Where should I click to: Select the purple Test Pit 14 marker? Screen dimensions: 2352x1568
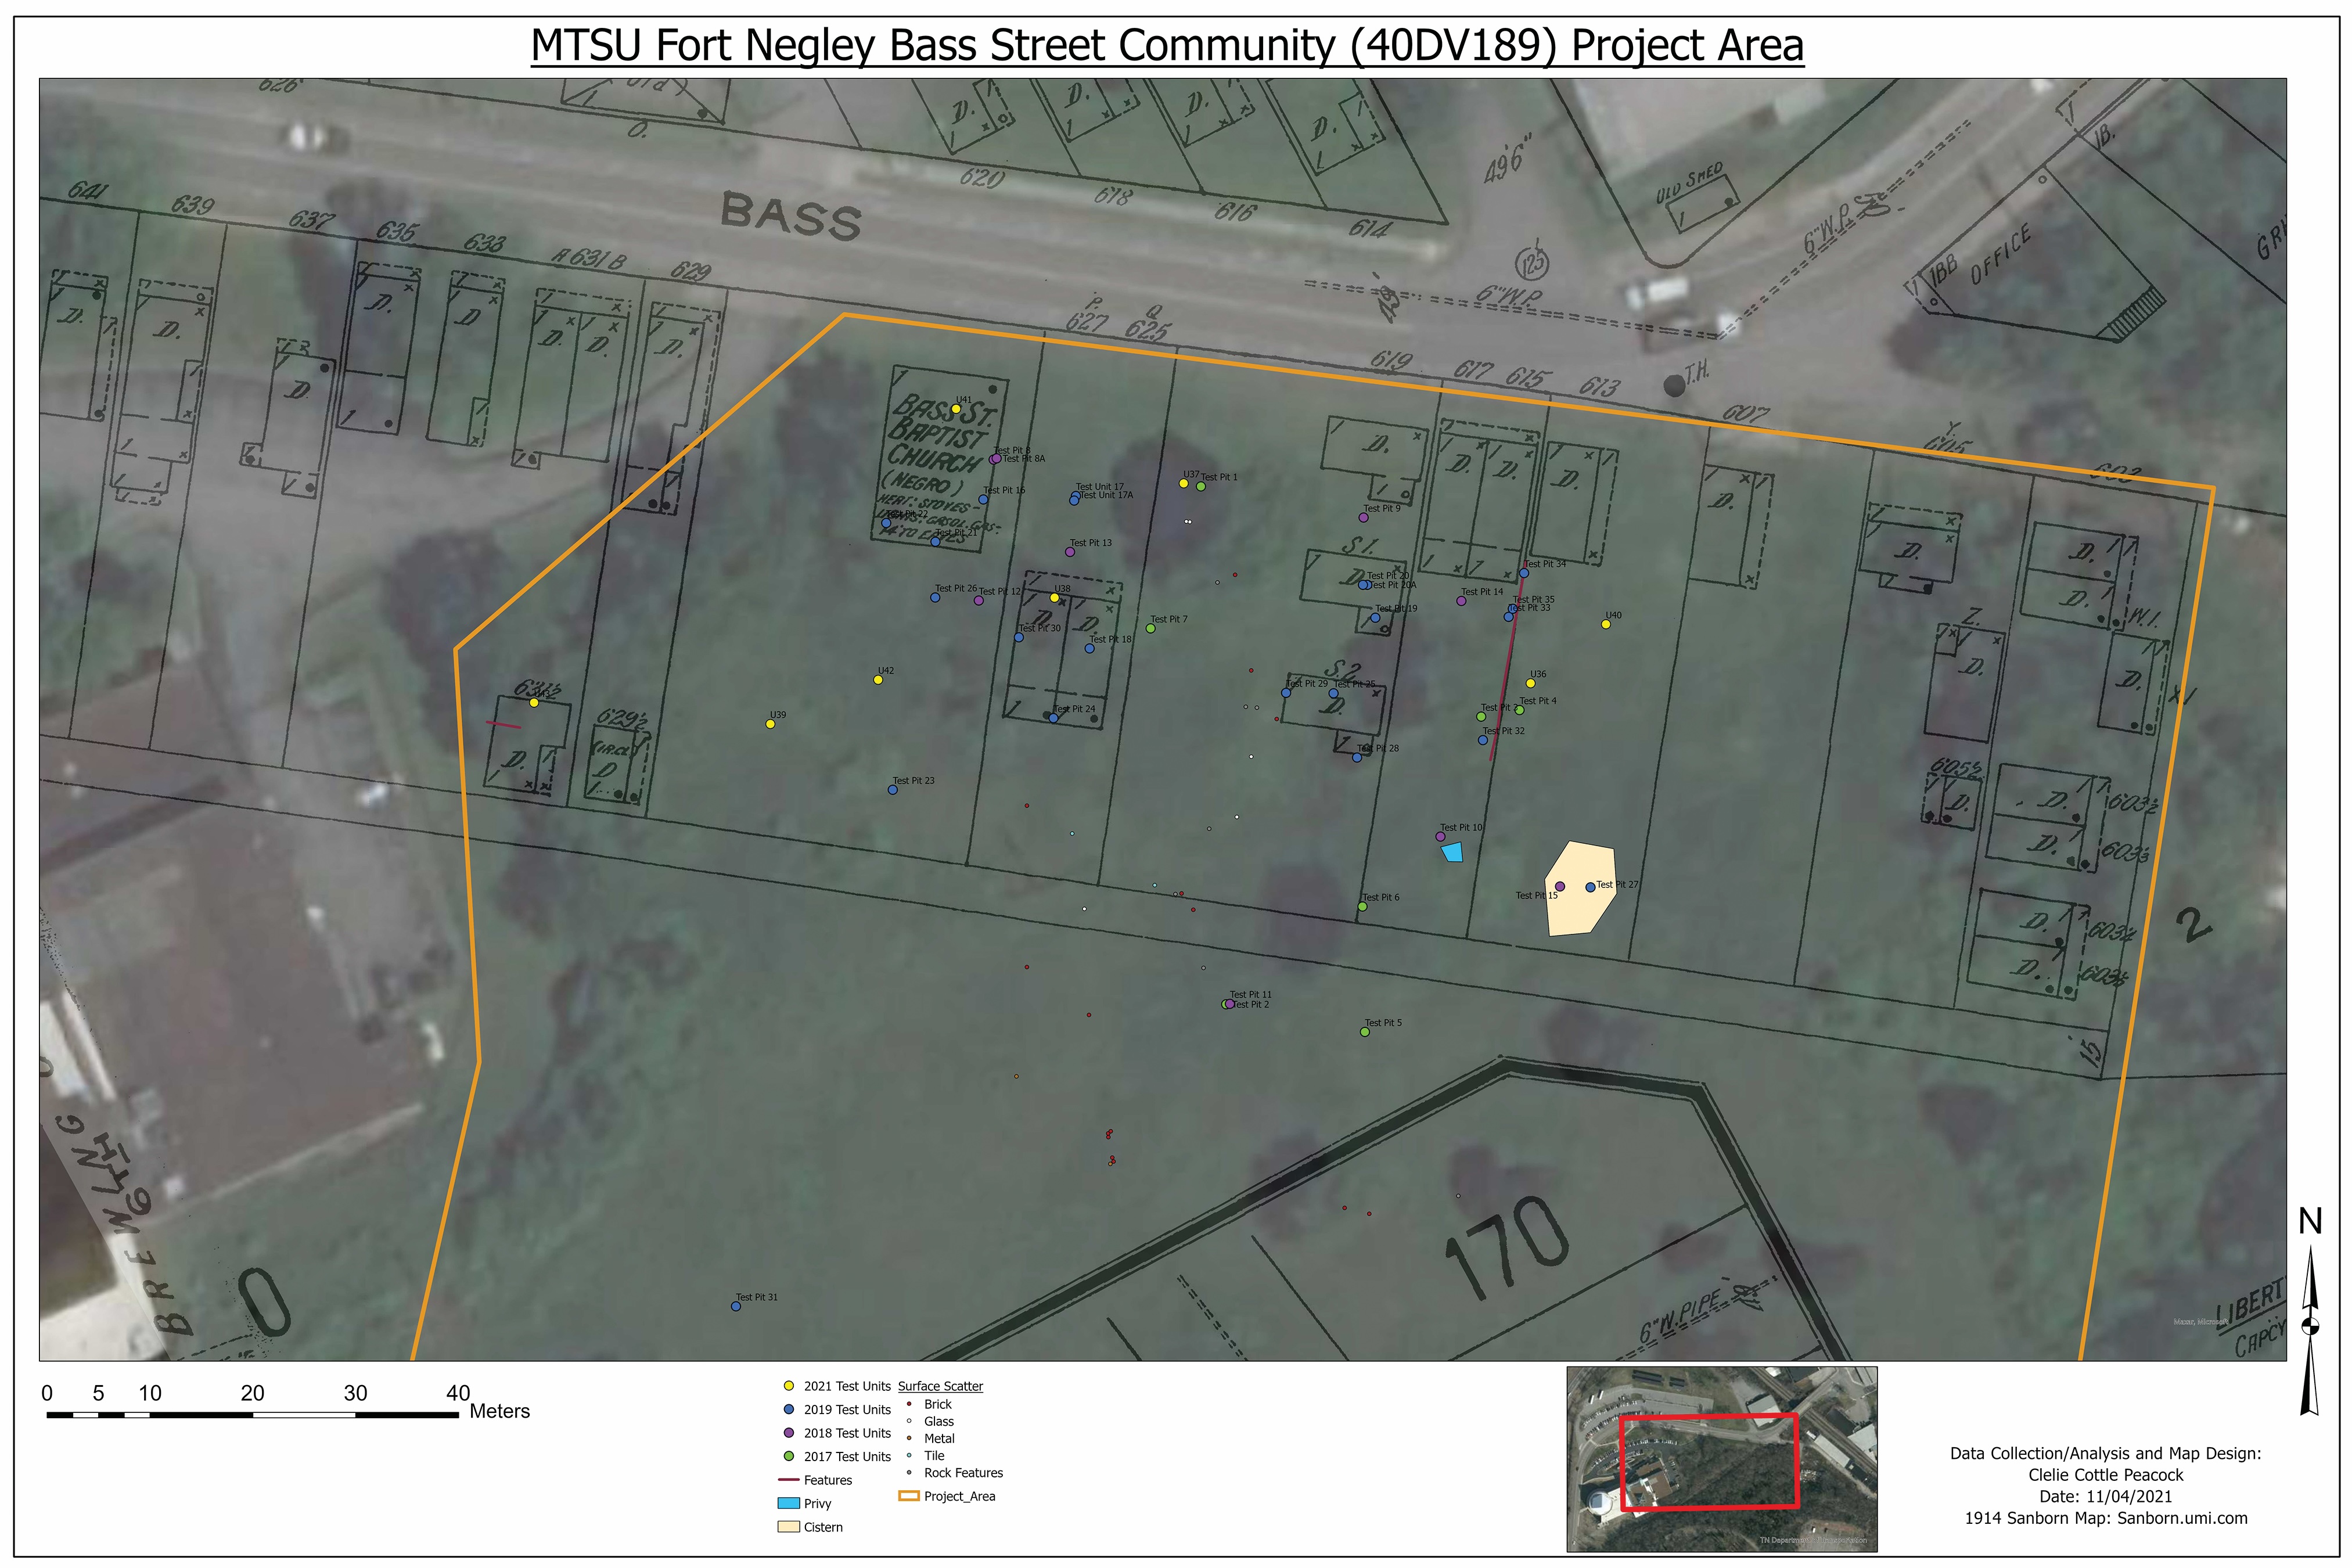coord(1461,601)
